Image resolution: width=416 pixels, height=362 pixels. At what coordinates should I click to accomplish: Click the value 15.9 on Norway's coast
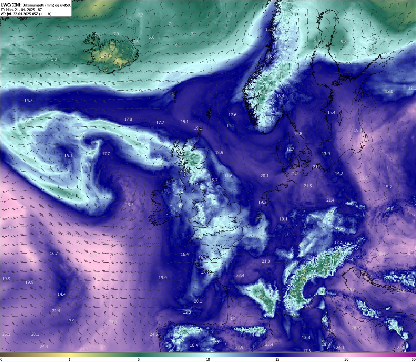coord(271,57)
